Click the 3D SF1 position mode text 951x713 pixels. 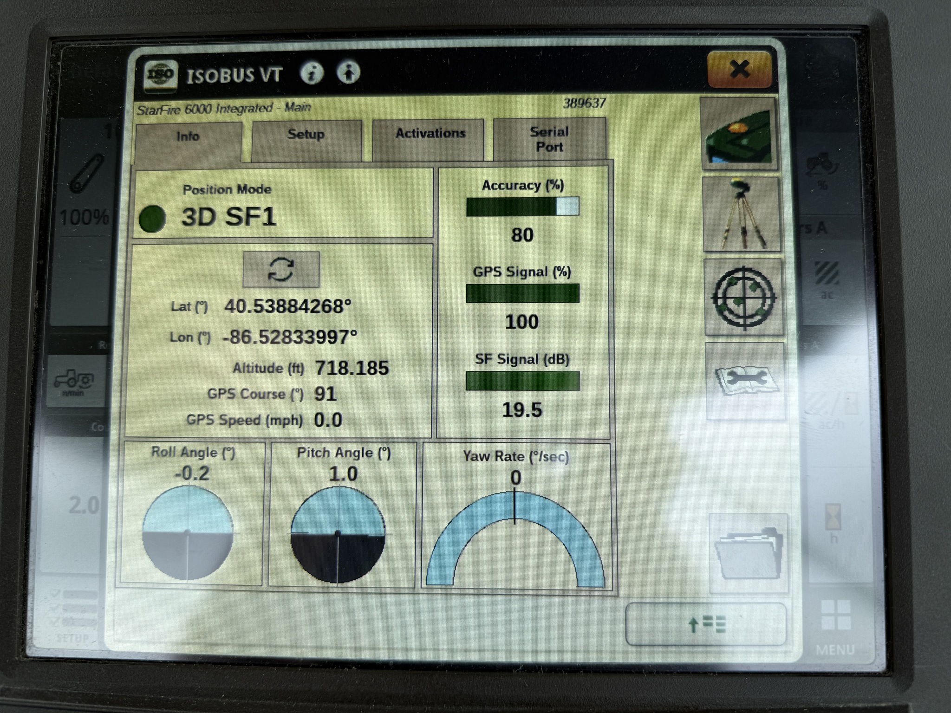click(228, 217)
